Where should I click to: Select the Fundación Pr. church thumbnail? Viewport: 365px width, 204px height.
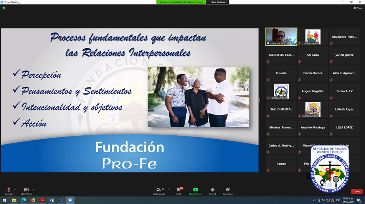(x=313, y=109)
